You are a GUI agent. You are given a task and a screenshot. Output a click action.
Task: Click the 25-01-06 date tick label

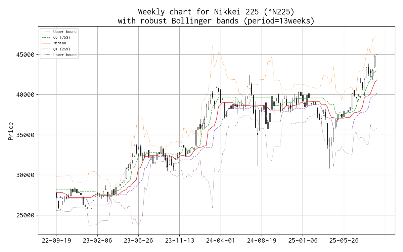click(x=303, y=241)
